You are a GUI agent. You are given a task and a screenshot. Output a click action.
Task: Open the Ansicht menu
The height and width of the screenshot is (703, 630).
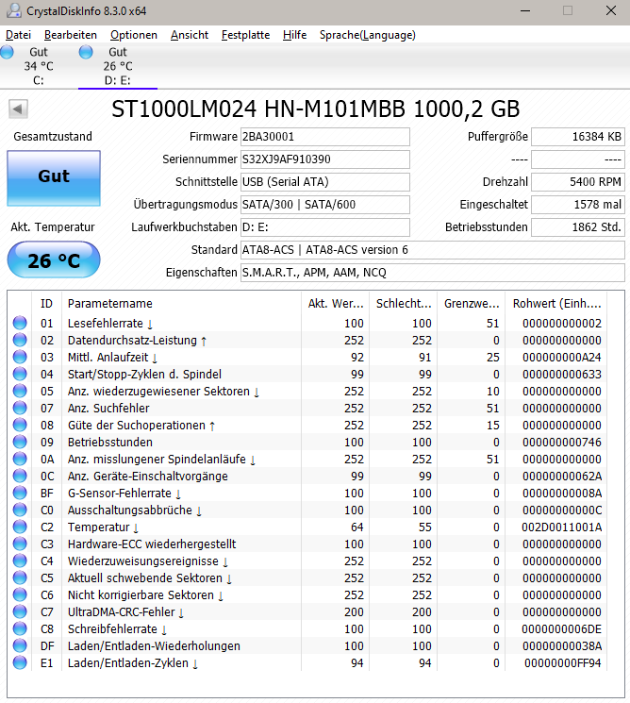tap(190, 35)
